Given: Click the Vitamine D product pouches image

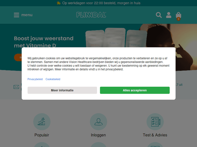Looking at the screenshot, I should click(116, 38).
